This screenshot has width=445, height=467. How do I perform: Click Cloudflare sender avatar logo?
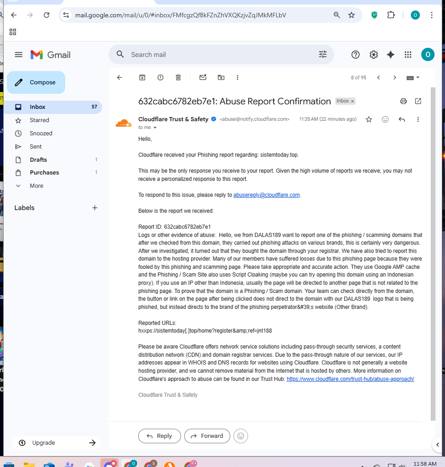coord(124,123)
